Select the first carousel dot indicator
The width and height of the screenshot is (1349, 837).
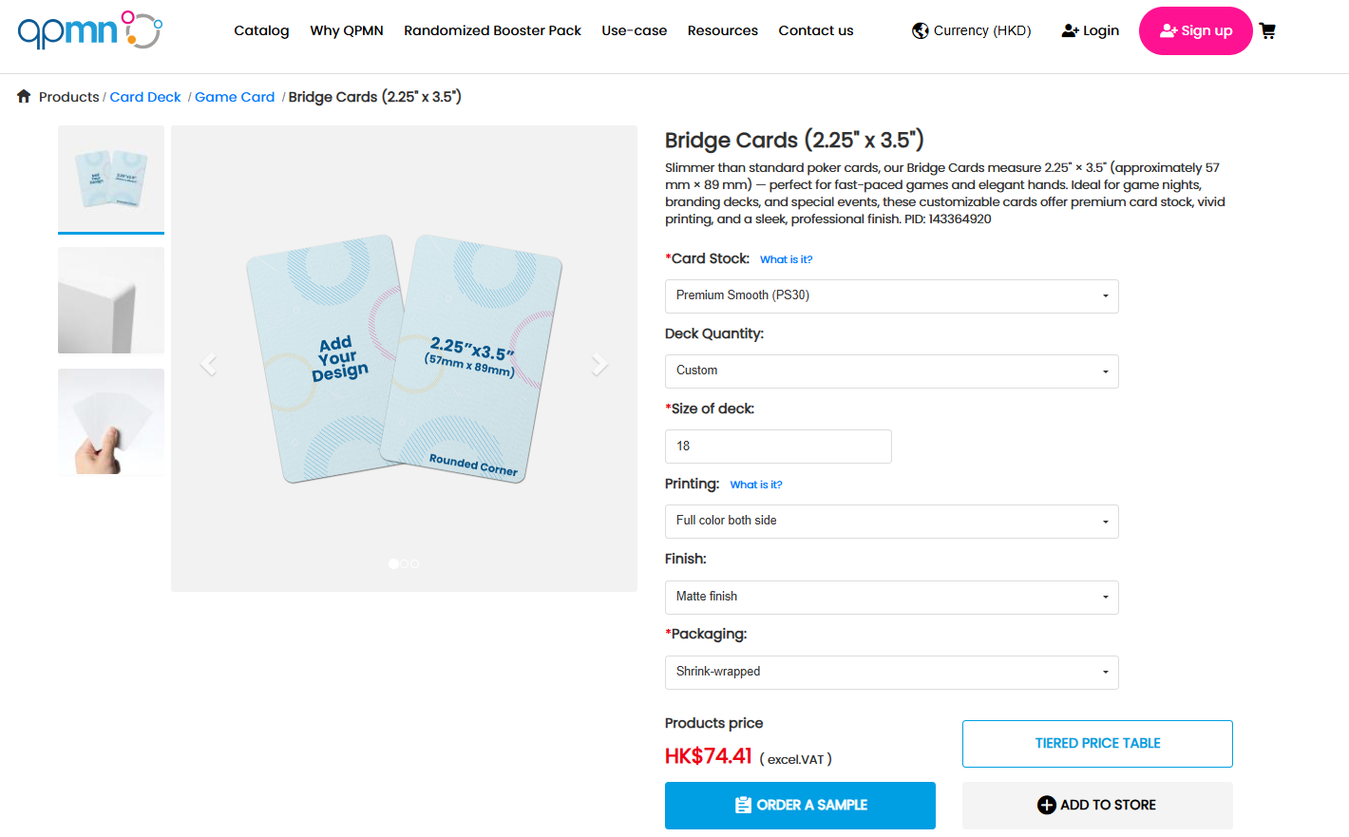[393, 563]
